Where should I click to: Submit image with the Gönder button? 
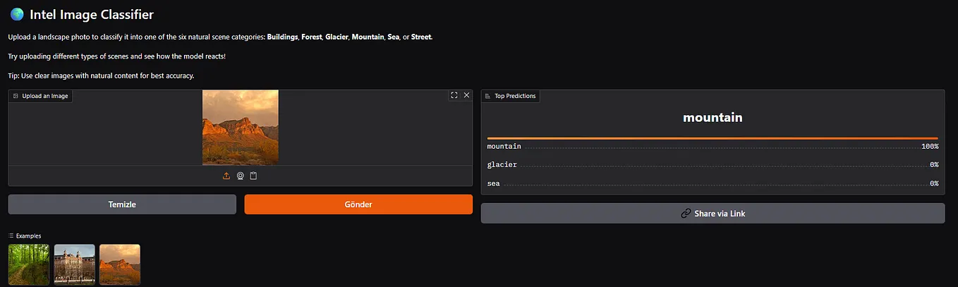point(358,204)
